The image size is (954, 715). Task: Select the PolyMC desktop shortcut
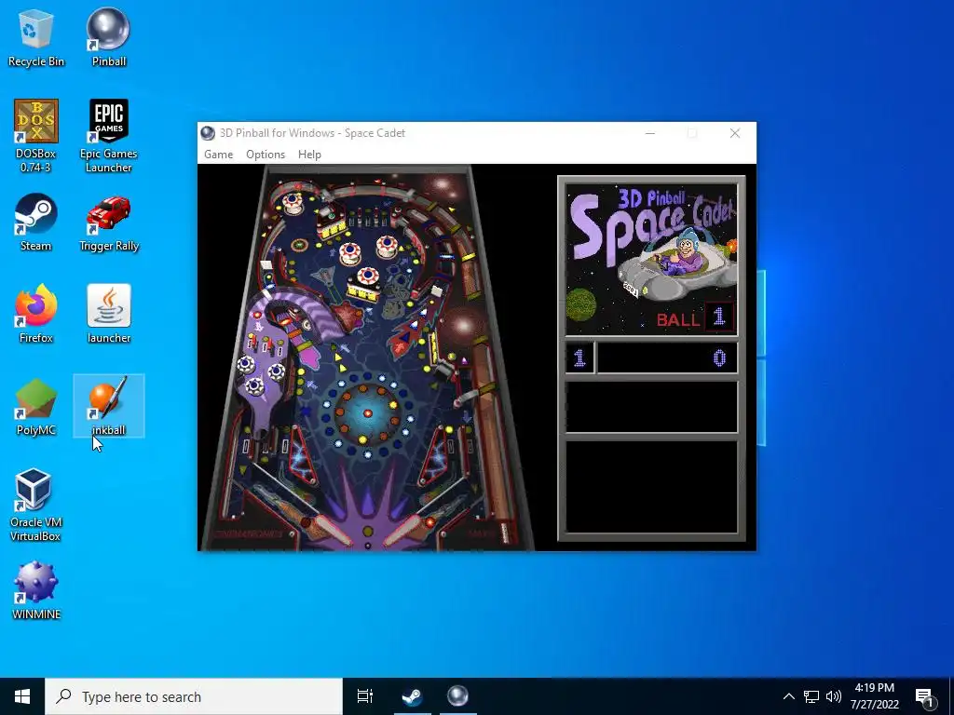point(36,407)
